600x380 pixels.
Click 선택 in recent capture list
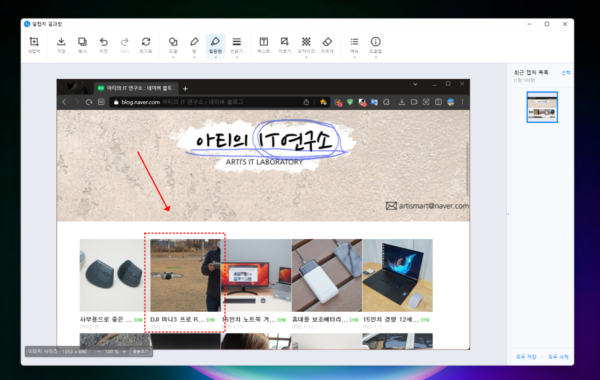click(x=566, y=73)
